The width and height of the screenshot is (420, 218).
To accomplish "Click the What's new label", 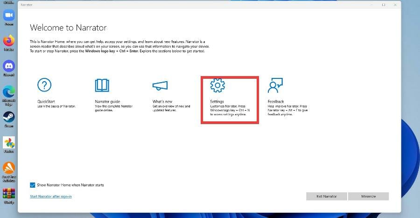I will [x=162, y=101].
